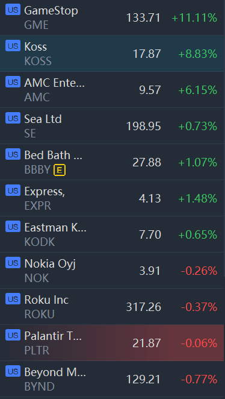
Task: Click the US badge beside Express
Action: point(13,190)
